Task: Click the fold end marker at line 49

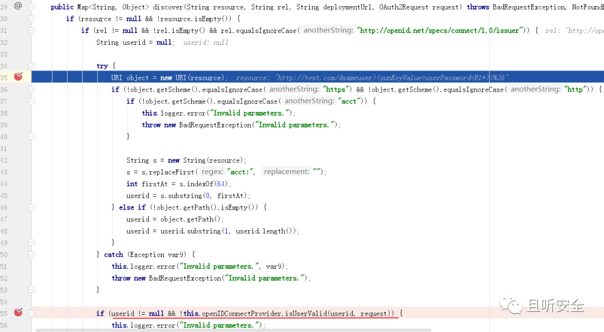Action: point(31,243)
